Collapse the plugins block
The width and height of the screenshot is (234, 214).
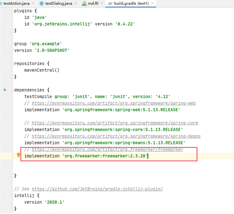tap(12, 11)
